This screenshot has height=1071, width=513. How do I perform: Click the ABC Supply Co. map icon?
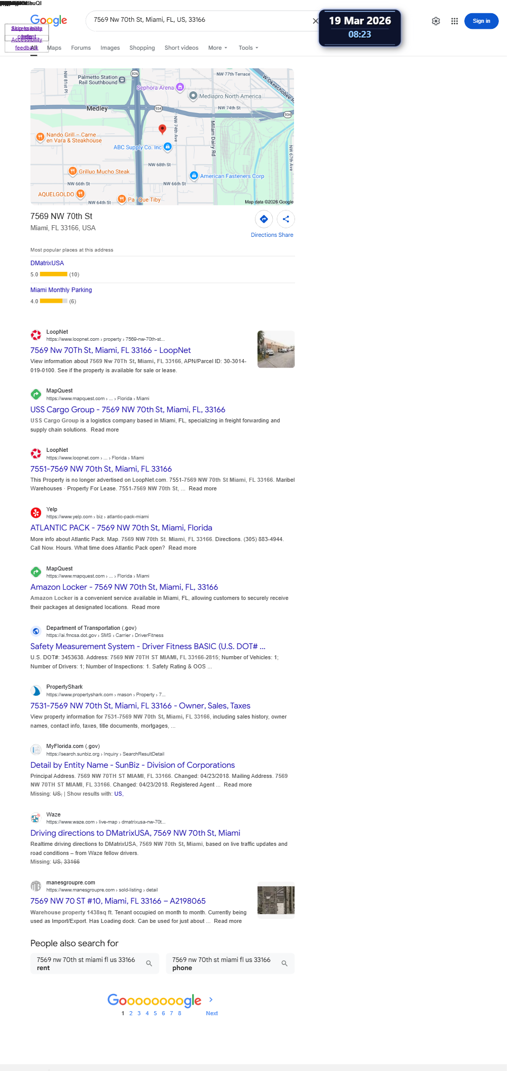168,147
